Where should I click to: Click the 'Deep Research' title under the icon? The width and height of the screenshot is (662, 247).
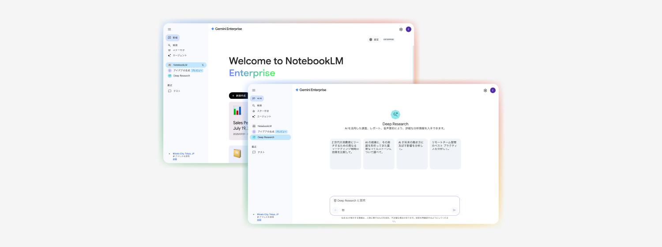pos(395,124)
